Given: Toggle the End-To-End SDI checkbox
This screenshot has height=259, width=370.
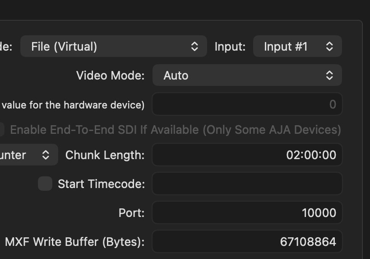Looking at the screenshot, I should pyautogui.click(x=1, y=130).
